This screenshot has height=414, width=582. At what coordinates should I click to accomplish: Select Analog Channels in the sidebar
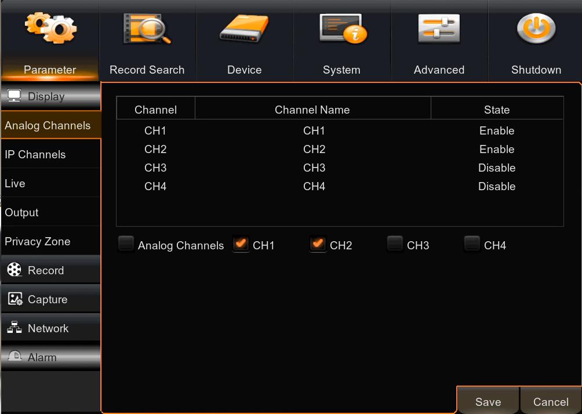(51, 125)
